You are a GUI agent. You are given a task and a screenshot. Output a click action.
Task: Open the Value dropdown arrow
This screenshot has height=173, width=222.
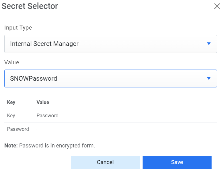coord(209,78)
